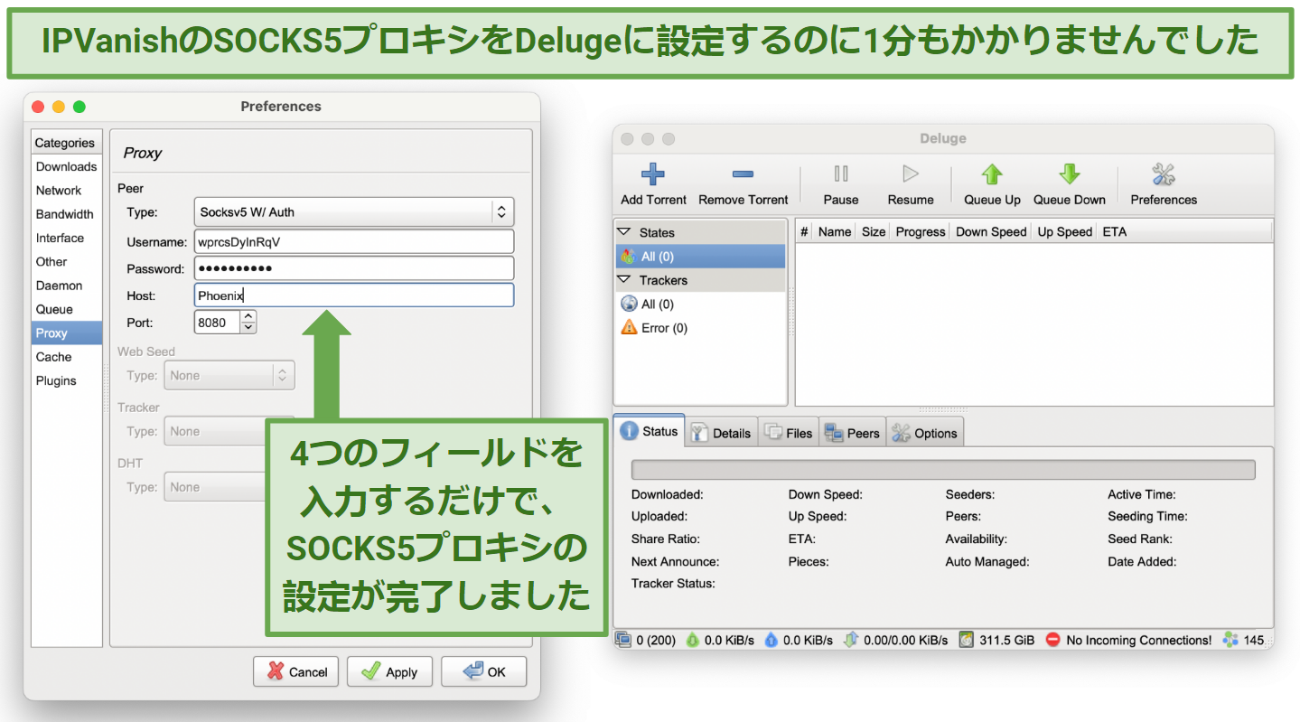This screenshot has width=1300, height=722.
Task: Click the Host field containing Phoenix
Action: (354, 295)
